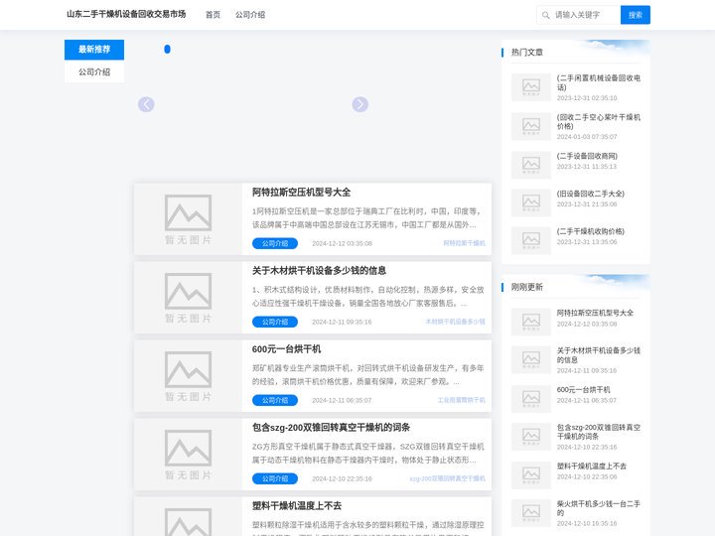
Task: Click the 阿特拉斯干燥机 tag link
Action: click(464, 243)
